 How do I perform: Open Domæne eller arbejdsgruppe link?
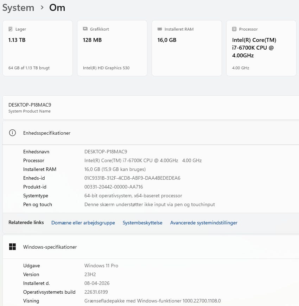click(x=83, y=223)
